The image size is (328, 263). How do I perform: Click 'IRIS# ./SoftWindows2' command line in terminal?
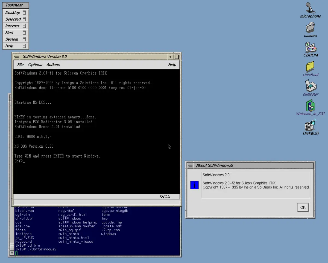[36, 249]
